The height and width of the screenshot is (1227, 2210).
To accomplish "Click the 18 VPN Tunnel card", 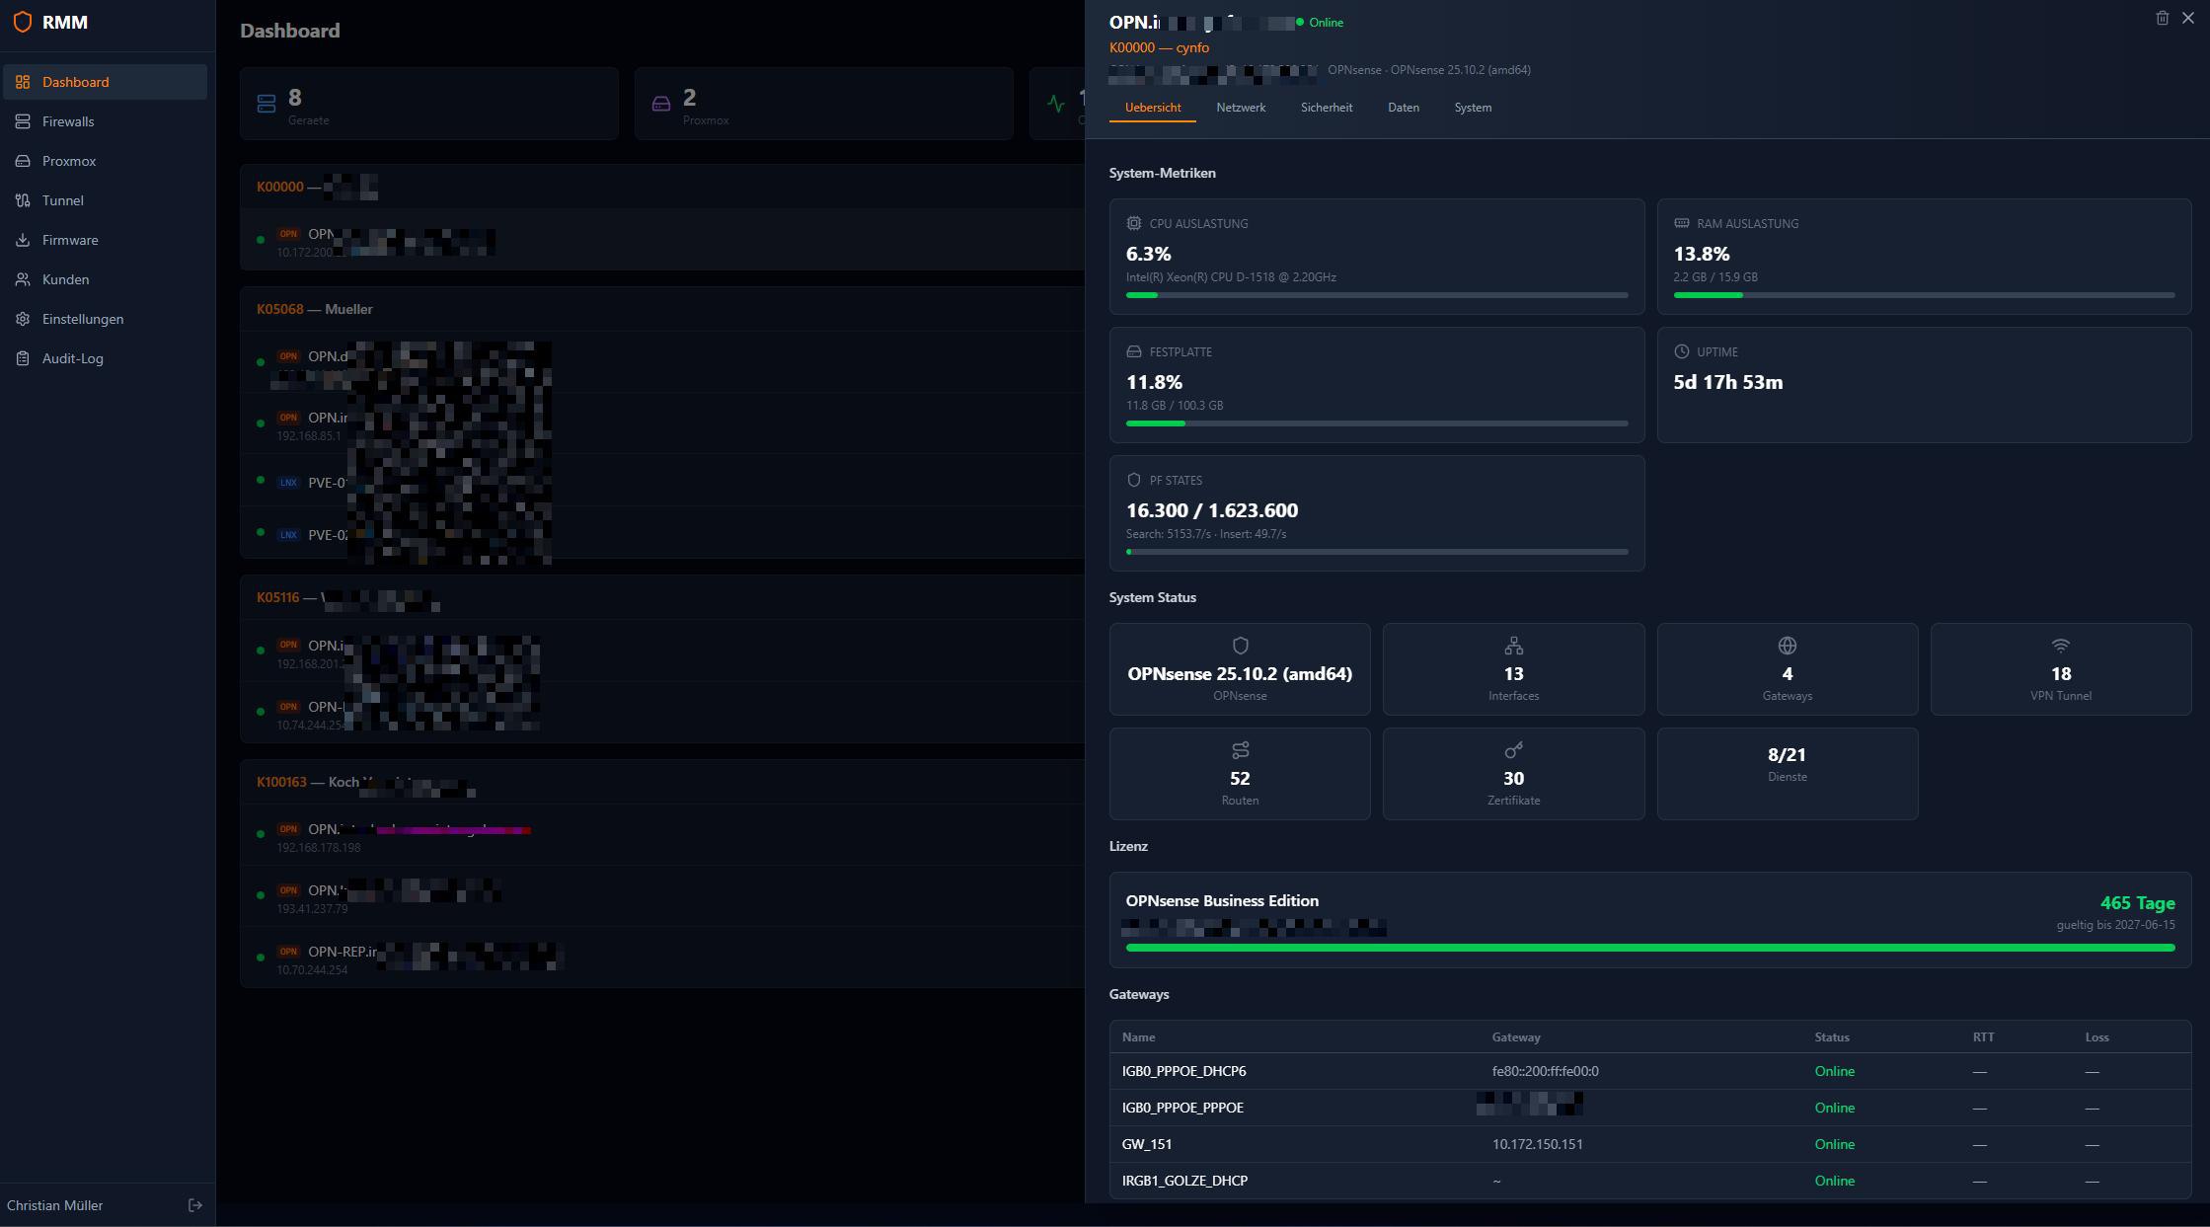I will 2061,669.
